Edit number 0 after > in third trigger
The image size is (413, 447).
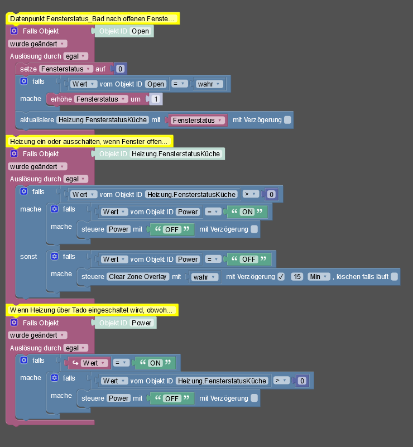[x=302, y=381]
